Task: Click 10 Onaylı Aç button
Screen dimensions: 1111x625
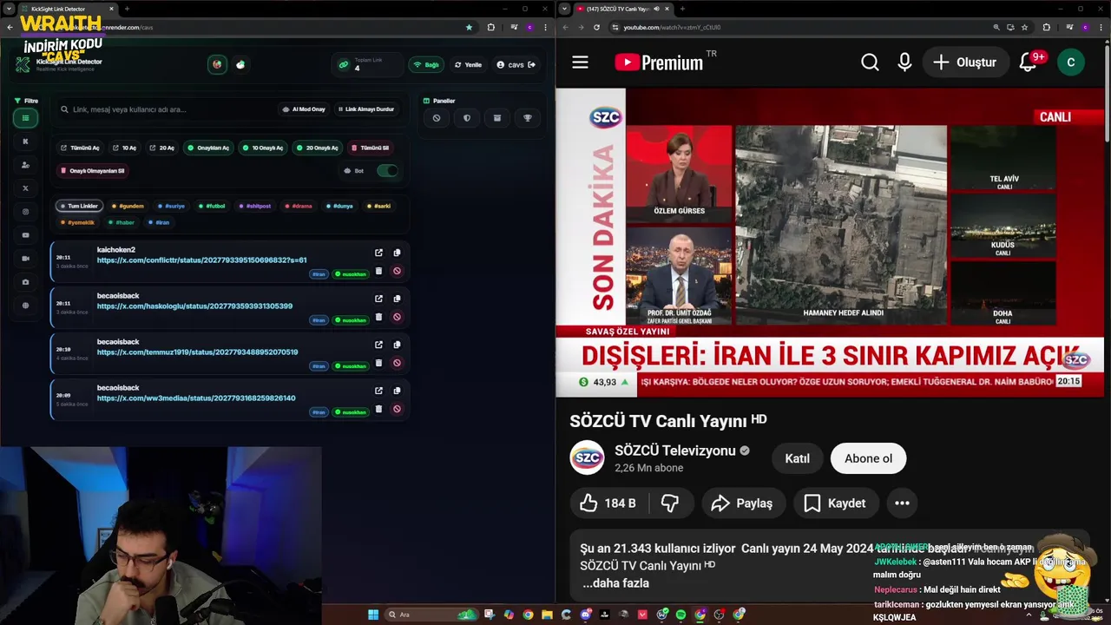Action: pyautogui.click(x=263, y=148)
